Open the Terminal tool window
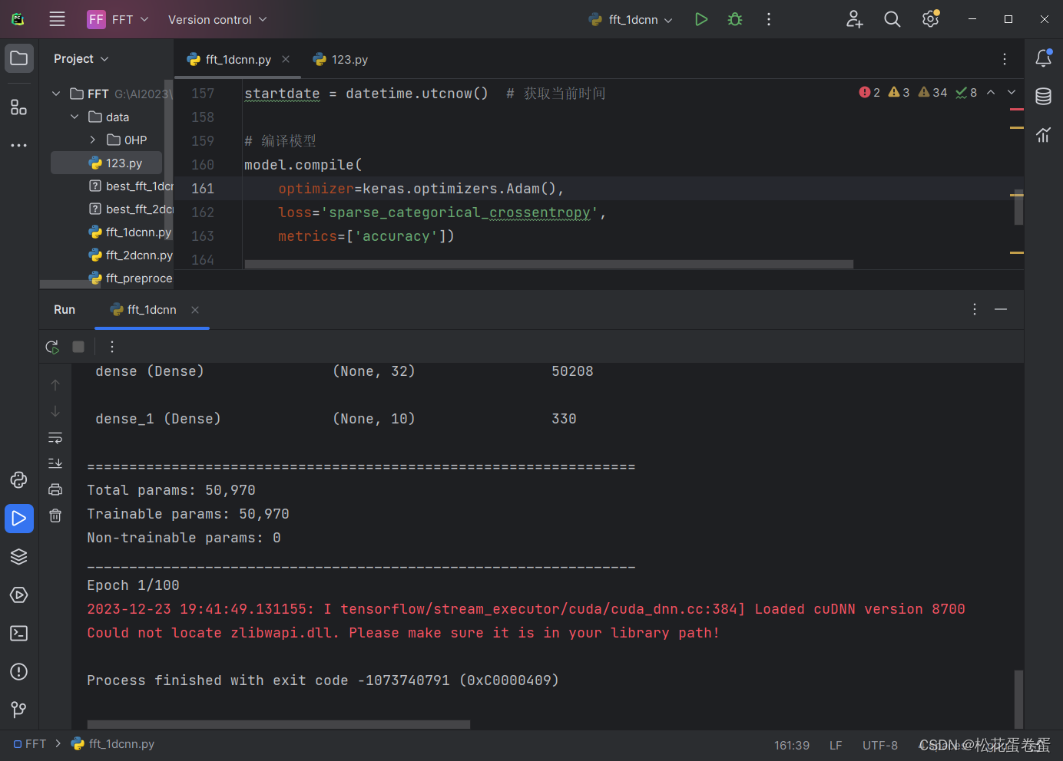This screenshot has height=761, width=1063. coord(18,633)
